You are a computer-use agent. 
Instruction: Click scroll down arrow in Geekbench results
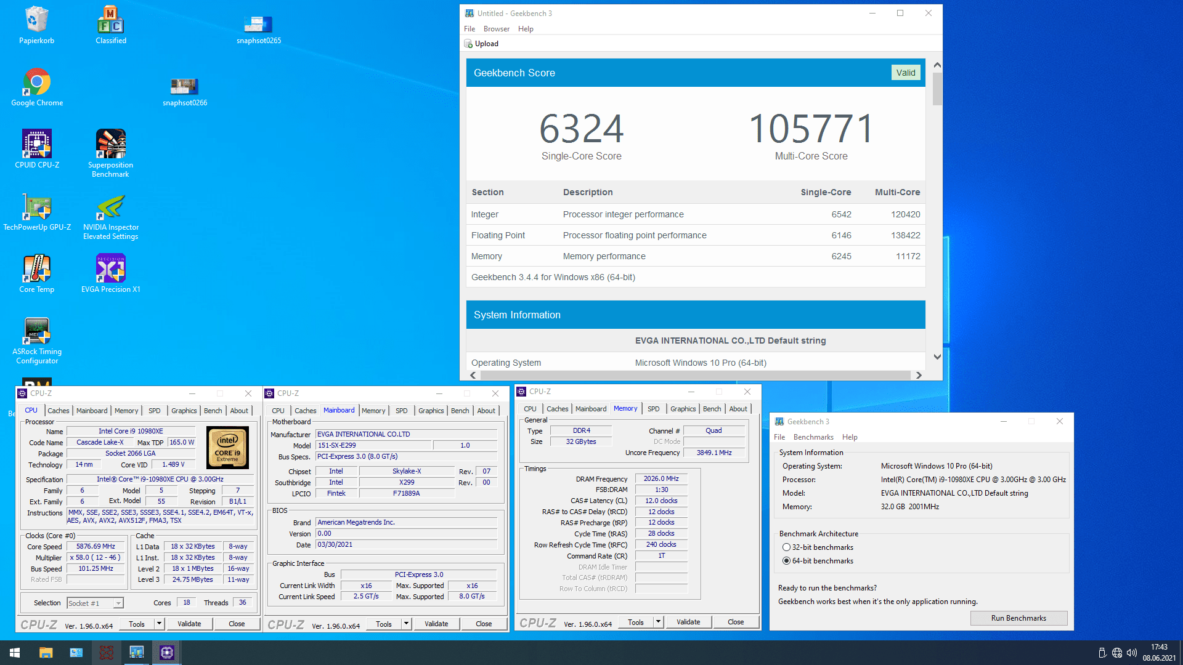tap(937, 357)
